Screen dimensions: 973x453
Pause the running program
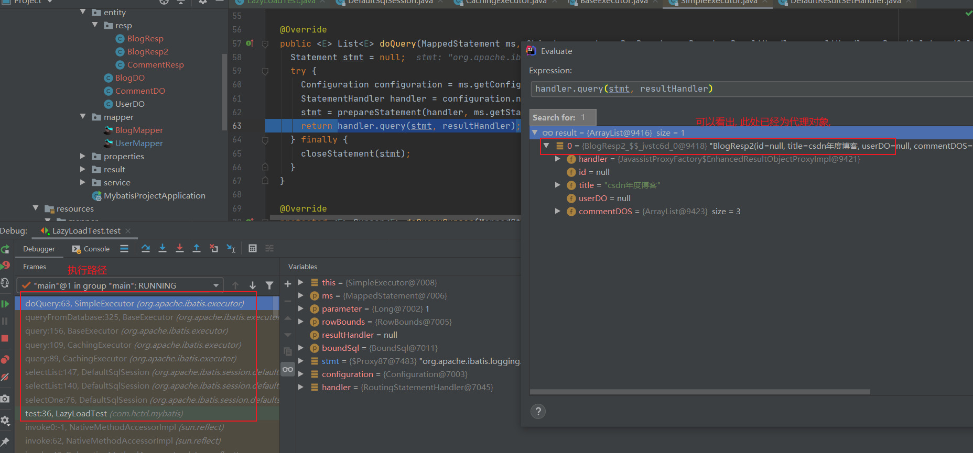[x=5, y=321]
